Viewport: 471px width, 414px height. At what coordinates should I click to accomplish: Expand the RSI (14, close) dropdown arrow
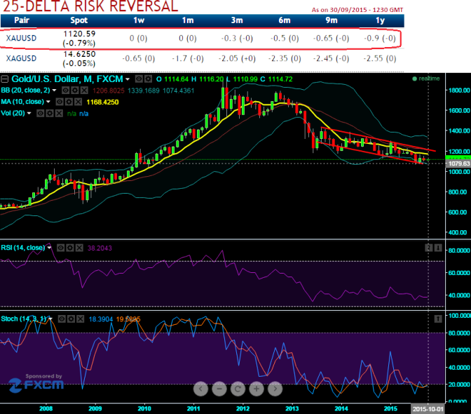49,248
